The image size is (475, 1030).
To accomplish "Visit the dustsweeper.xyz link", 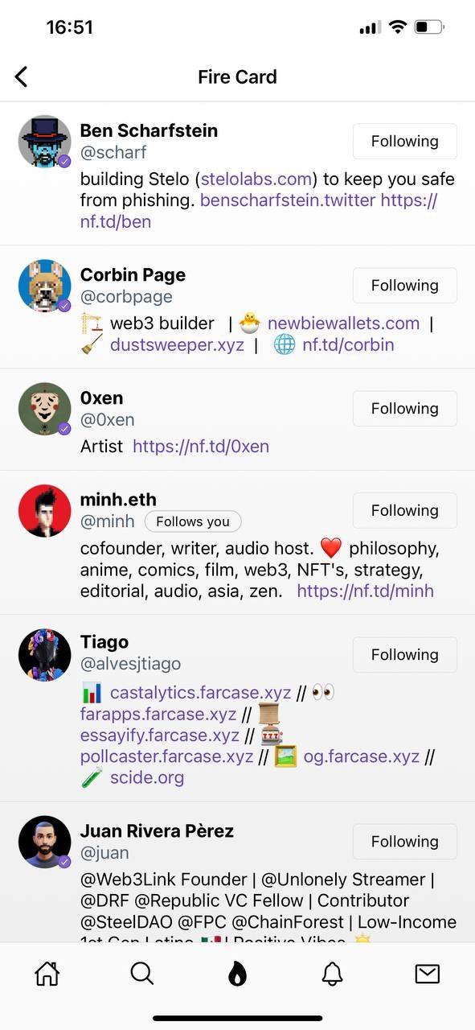I will click(177, 345).
